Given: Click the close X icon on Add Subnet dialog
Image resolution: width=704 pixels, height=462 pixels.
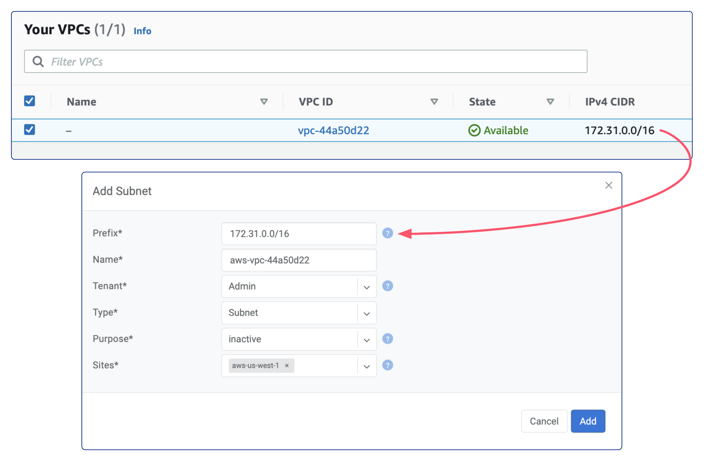Looking at the screenshot, I should pyautogui.click(x=608, y=185).
